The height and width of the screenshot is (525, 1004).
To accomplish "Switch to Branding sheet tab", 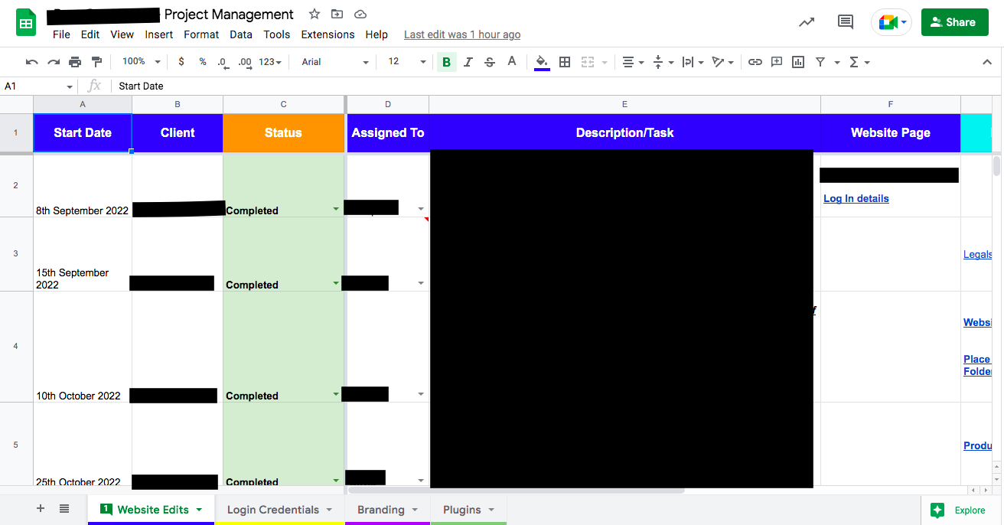I will tap(387, 510).
